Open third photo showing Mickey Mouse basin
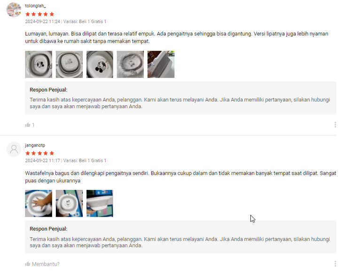The height and width of the screenshot is (274, 341). point(100,64)
